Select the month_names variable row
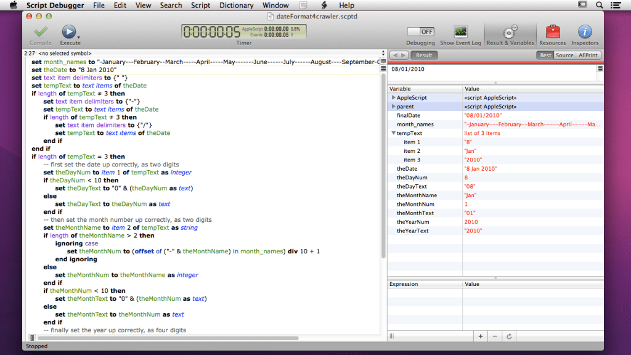 pos(495,124)
